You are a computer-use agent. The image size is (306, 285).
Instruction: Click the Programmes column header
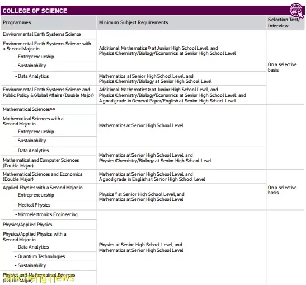pyautogui.click(x=17, y=22)
